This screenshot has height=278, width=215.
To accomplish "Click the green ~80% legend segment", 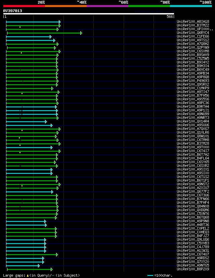I will pyautogui.click(x=149, y=6).
